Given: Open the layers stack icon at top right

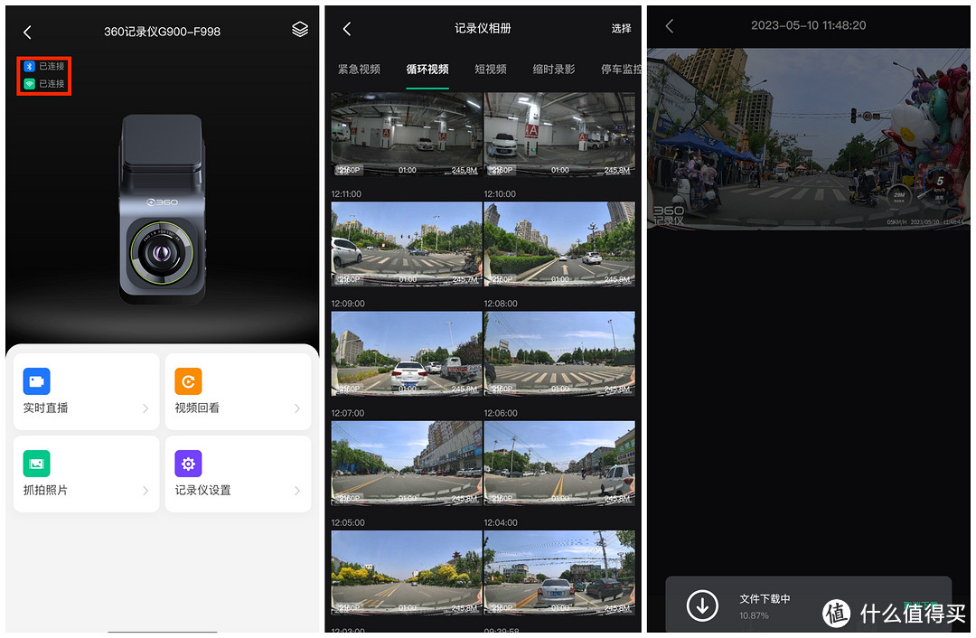Looking at the screenshot, I should click(300, 30).
